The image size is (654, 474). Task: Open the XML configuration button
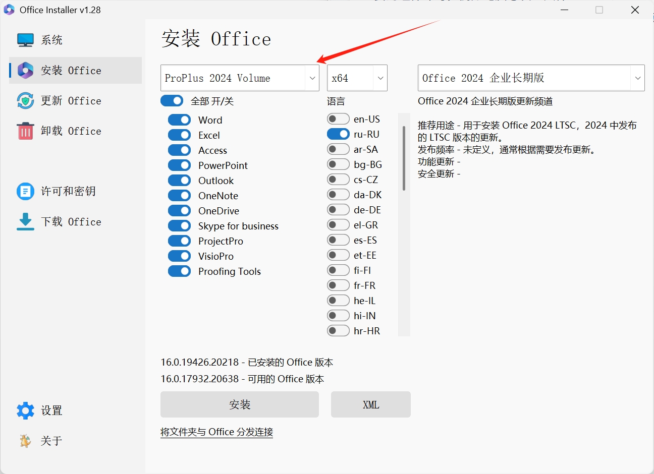[x=370, y=404]
